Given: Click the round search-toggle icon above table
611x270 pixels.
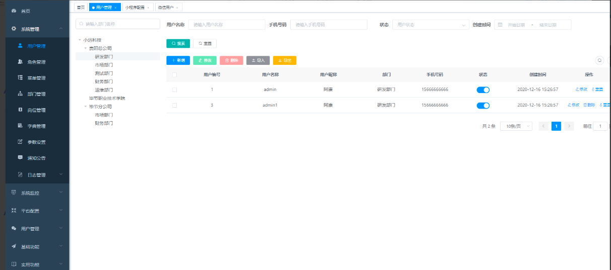Looking at the screenshot, I should point(599,60).
